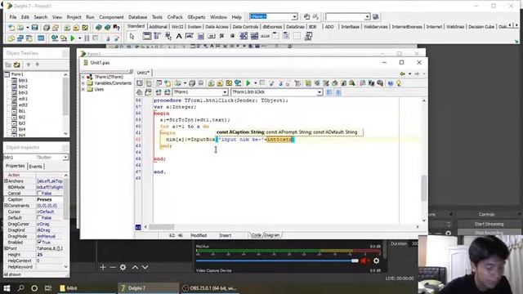Viewport: 523px width, 294px height.
Task: Expand the Anchors property node
Action: 6,181
